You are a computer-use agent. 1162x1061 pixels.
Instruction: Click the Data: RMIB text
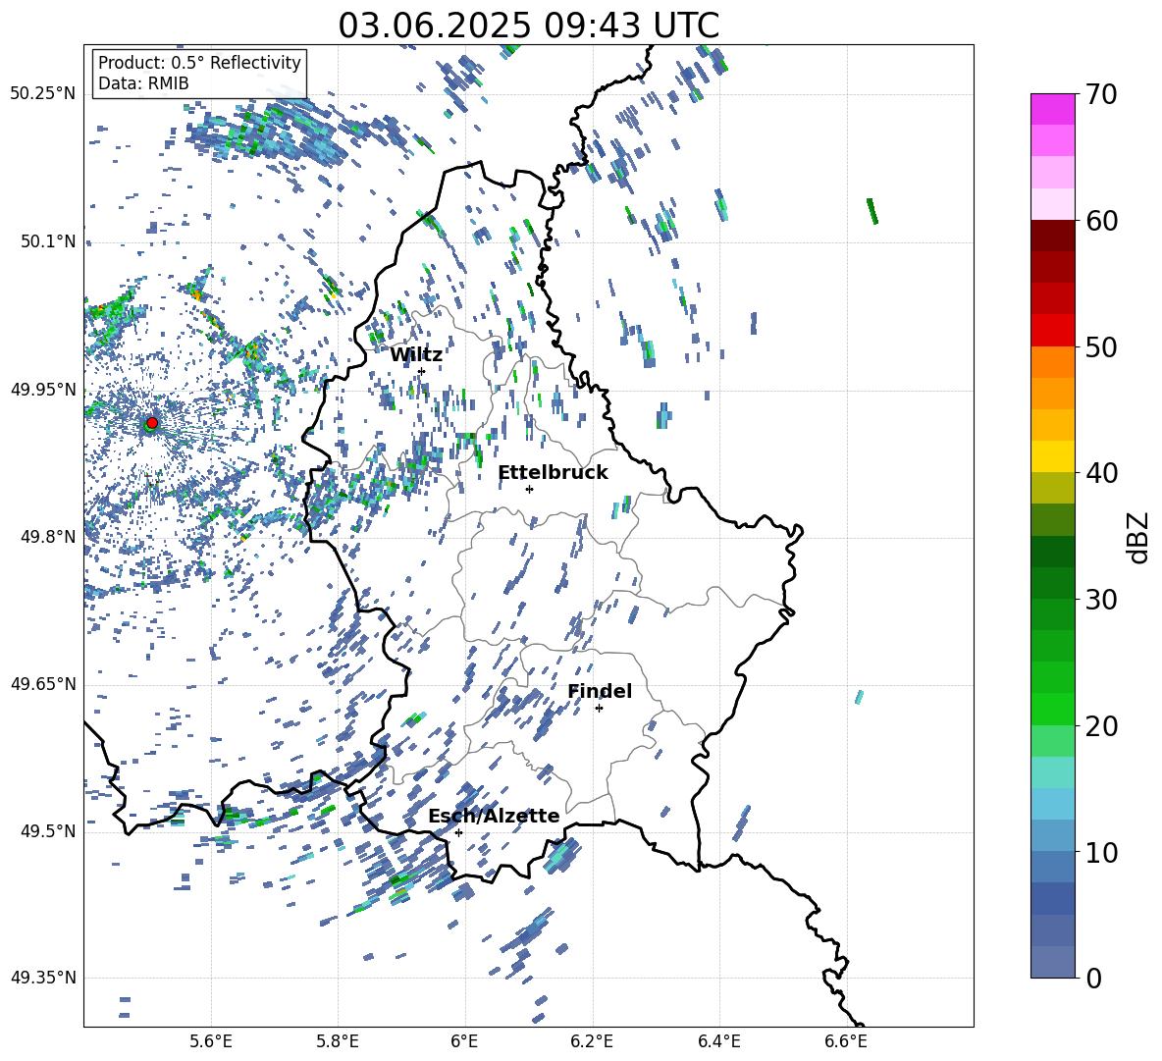143,83
